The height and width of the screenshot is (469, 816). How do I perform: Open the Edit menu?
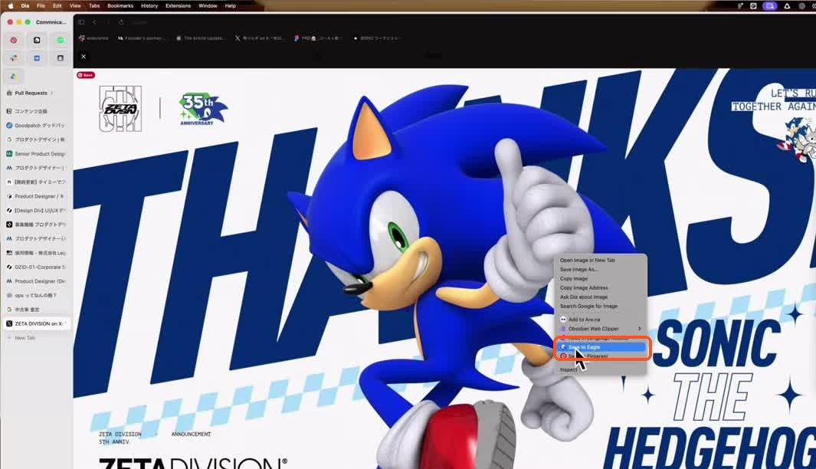[57, 5]
